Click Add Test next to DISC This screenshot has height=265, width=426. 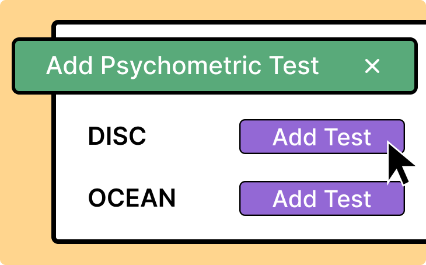pyautogui.click(x=321, y=137)
